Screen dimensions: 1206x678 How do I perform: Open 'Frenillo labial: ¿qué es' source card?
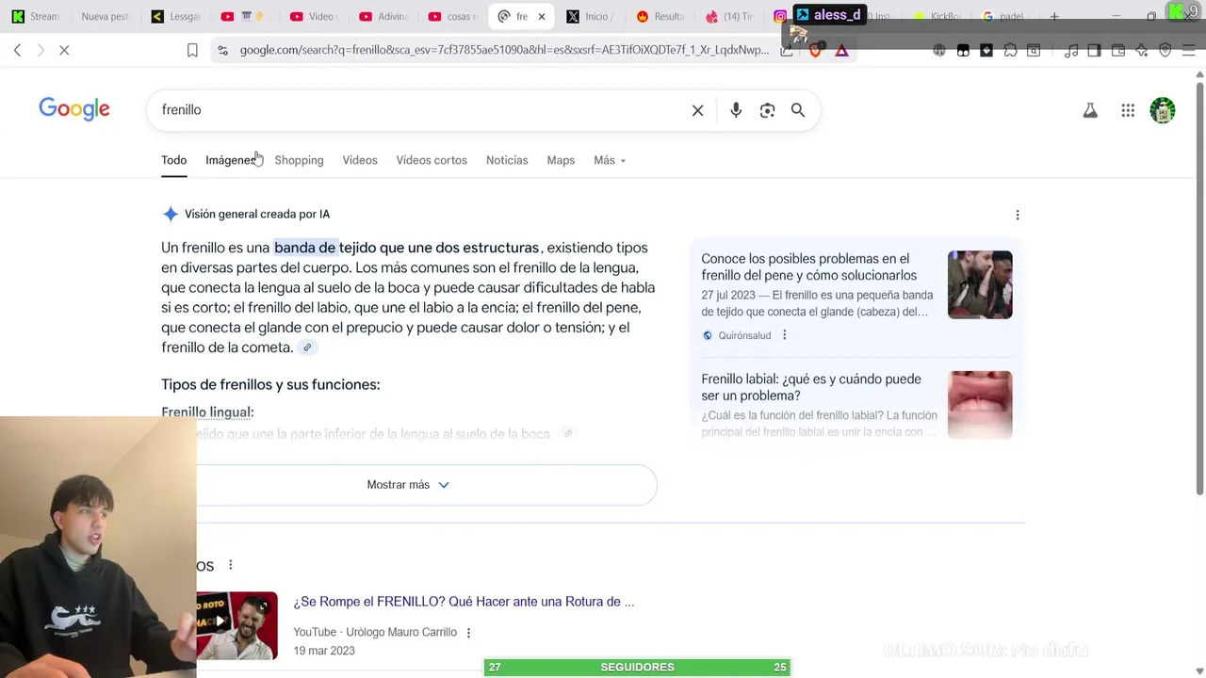[811, 387]
